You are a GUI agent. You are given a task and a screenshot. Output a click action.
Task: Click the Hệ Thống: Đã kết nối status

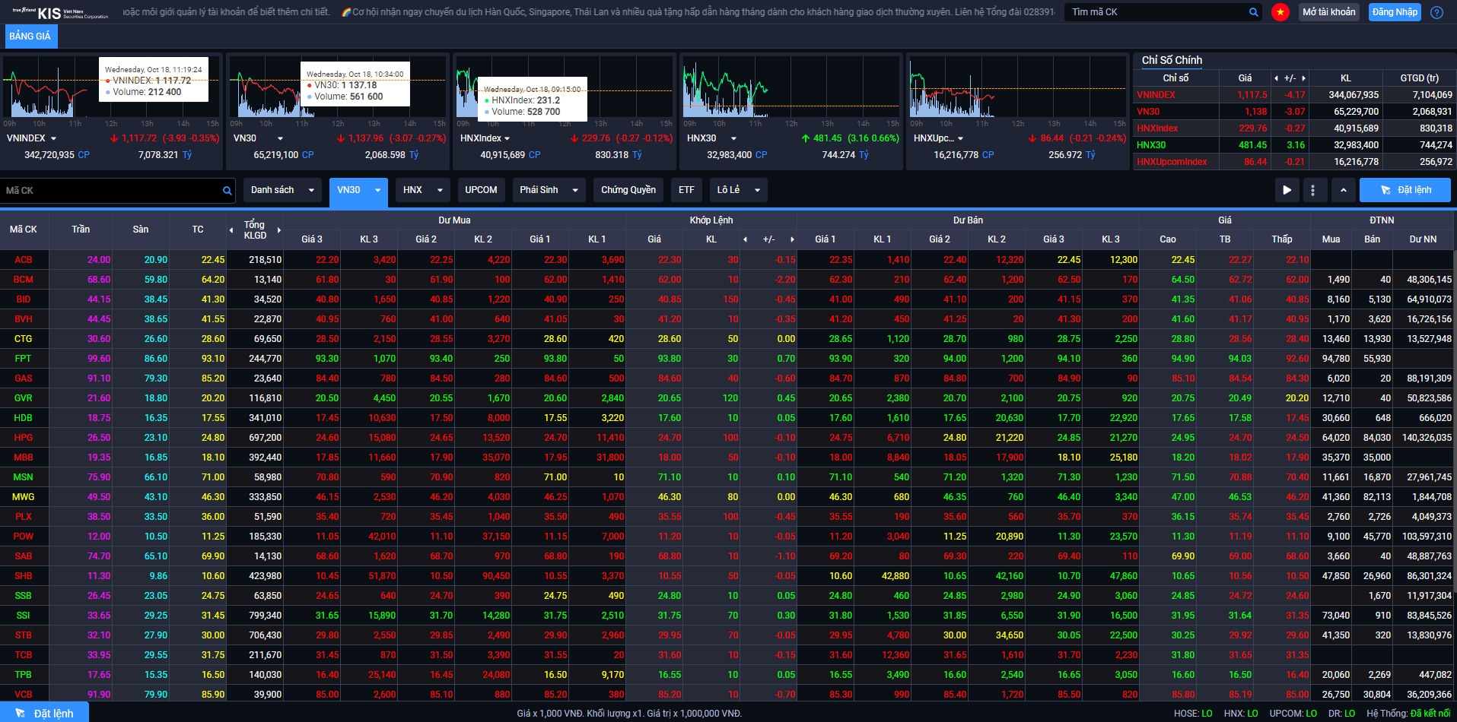point(1408,714)
